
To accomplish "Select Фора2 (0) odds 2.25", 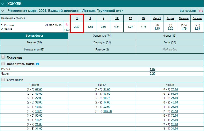I will tap(170, 28).
